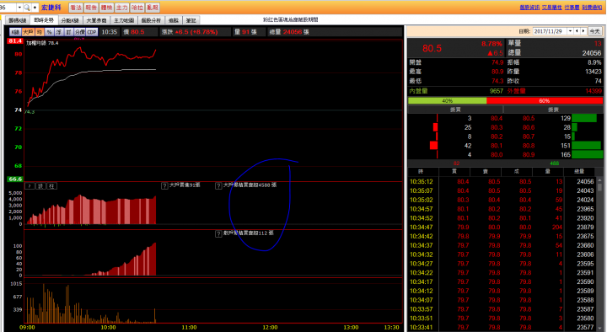
Task: Toggle the % percentage scale button
Action: pos(49,32)
